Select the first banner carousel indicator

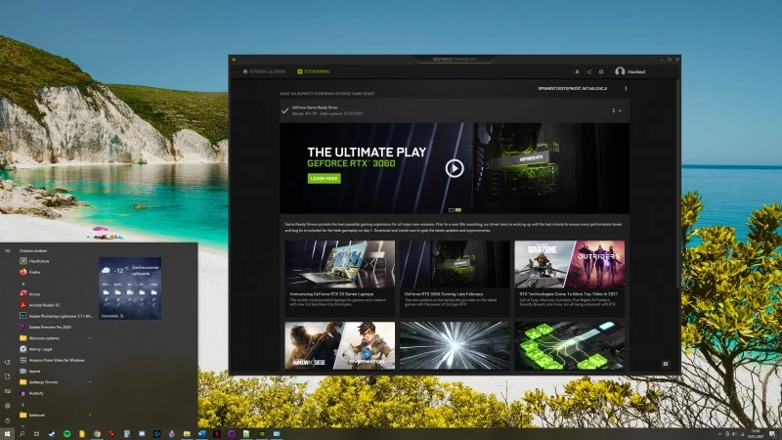(x=452, y=210)
